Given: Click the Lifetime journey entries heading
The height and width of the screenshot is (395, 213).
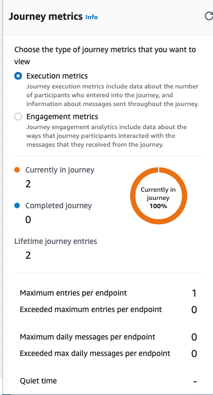Looking at the screenshot, I should pos(55,241).
